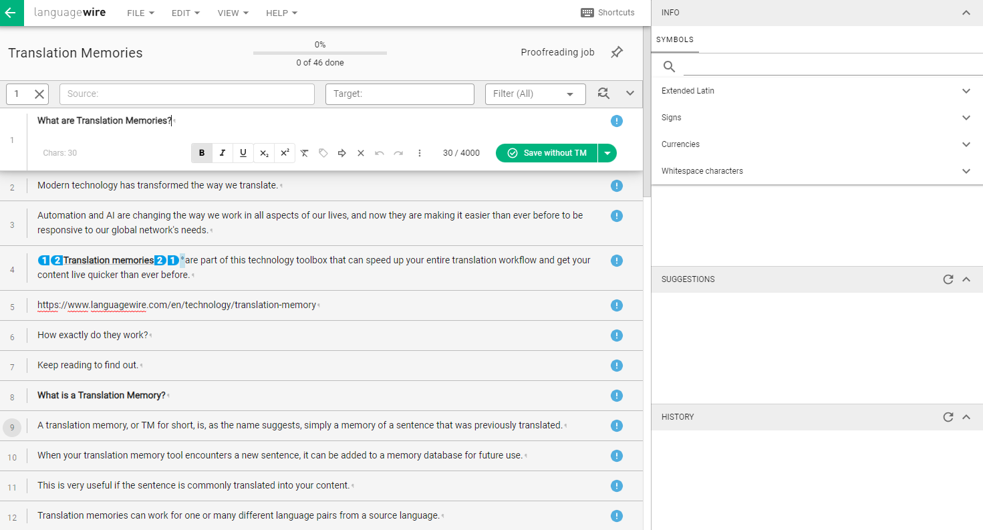The width and height of the screenshot is (983, 530).
Task: Click the green back arrow button
Action: click(11, 13)
